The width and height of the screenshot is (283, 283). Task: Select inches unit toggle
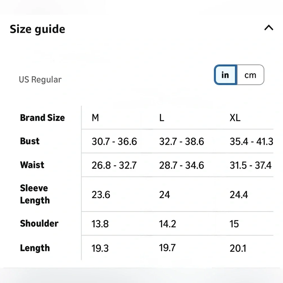coord(226,75)
